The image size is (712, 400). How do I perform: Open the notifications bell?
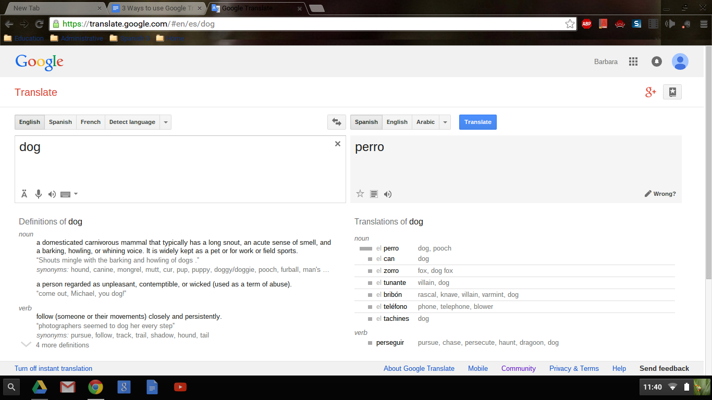pos(657,61)
